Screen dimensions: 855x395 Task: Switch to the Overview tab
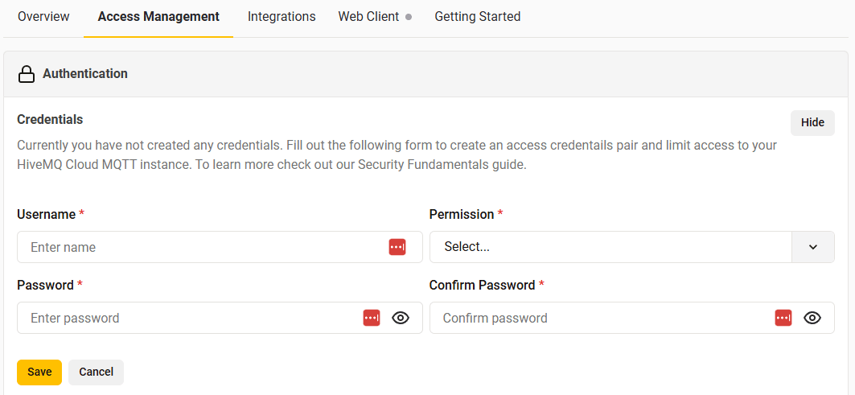click(x=43, y=16)
